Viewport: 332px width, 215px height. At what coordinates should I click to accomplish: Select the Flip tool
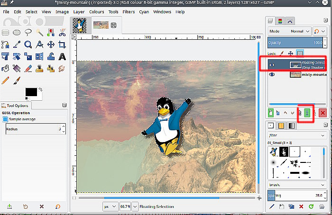point(39,56)
